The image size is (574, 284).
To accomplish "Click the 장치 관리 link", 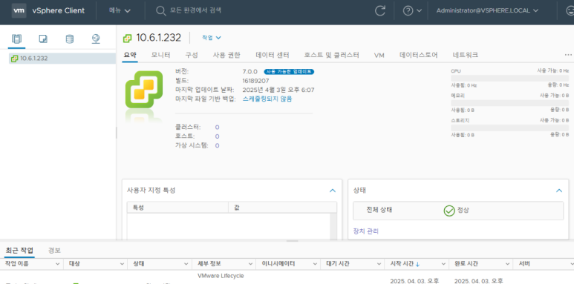I will 365,231.
